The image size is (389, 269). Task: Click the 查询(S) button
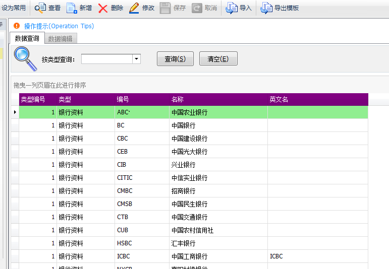(x=175, y=59)
